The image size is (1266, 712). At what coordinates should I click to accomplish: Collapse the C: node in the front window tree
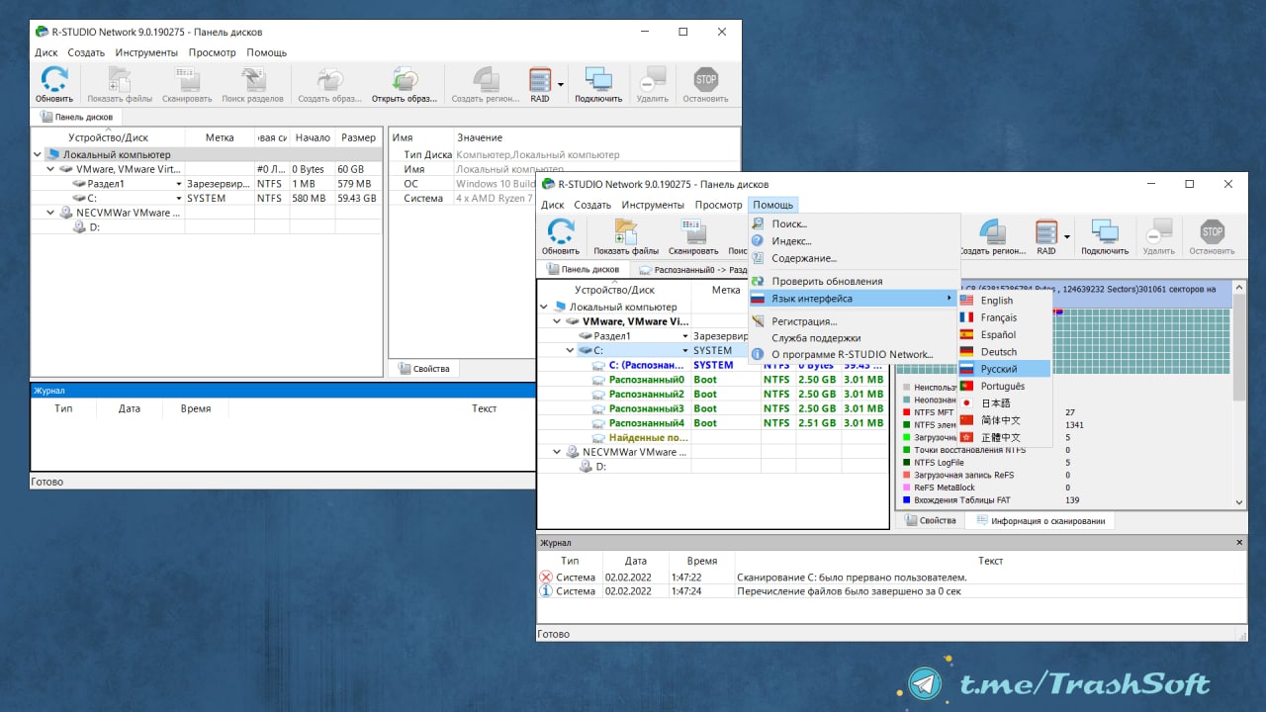pos(570,351)
